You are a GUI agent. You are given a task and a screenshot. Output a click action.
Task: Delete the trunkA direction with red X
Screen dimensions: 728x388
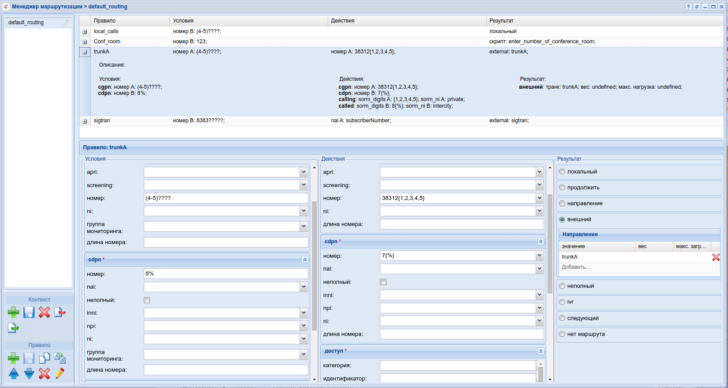(x=716, y=257)
